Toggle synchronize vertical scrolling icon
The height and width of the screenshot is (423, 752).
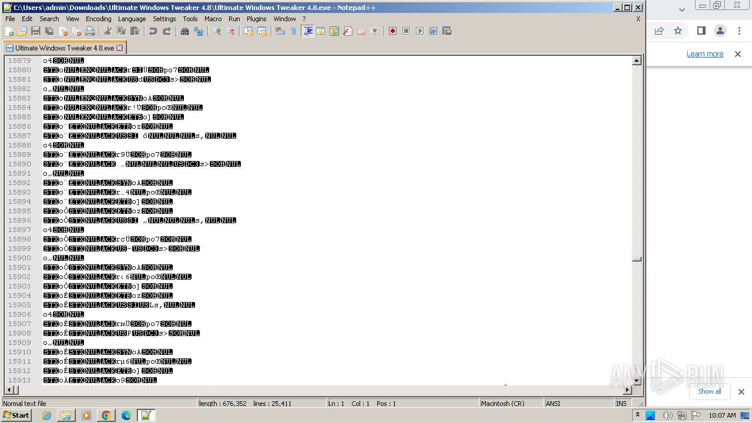[248, 31]
